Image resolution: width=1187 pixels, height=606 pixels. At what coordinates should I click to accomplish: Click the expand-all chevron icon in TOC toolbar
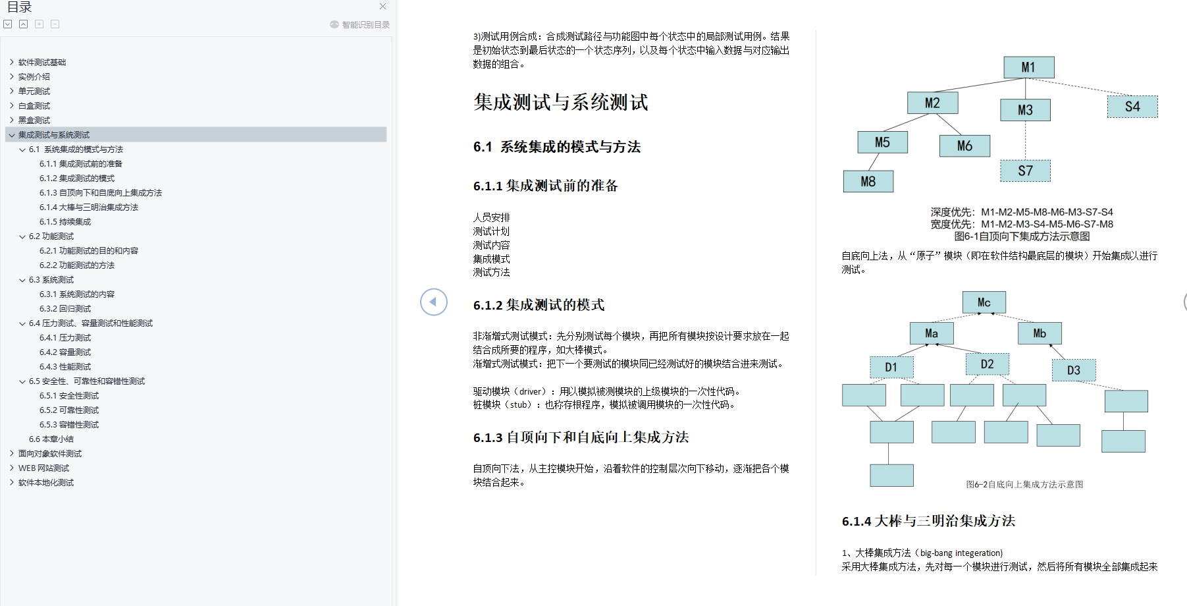(x=8, y=24)
